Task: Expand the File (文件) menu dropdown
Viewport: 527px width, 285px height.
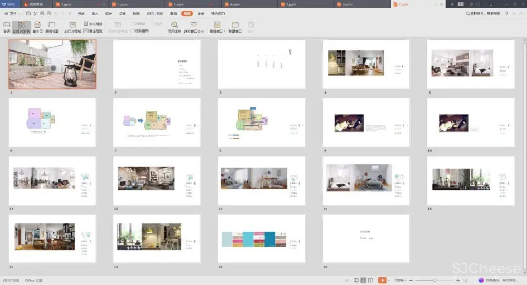Action: (x=13, y=13)
